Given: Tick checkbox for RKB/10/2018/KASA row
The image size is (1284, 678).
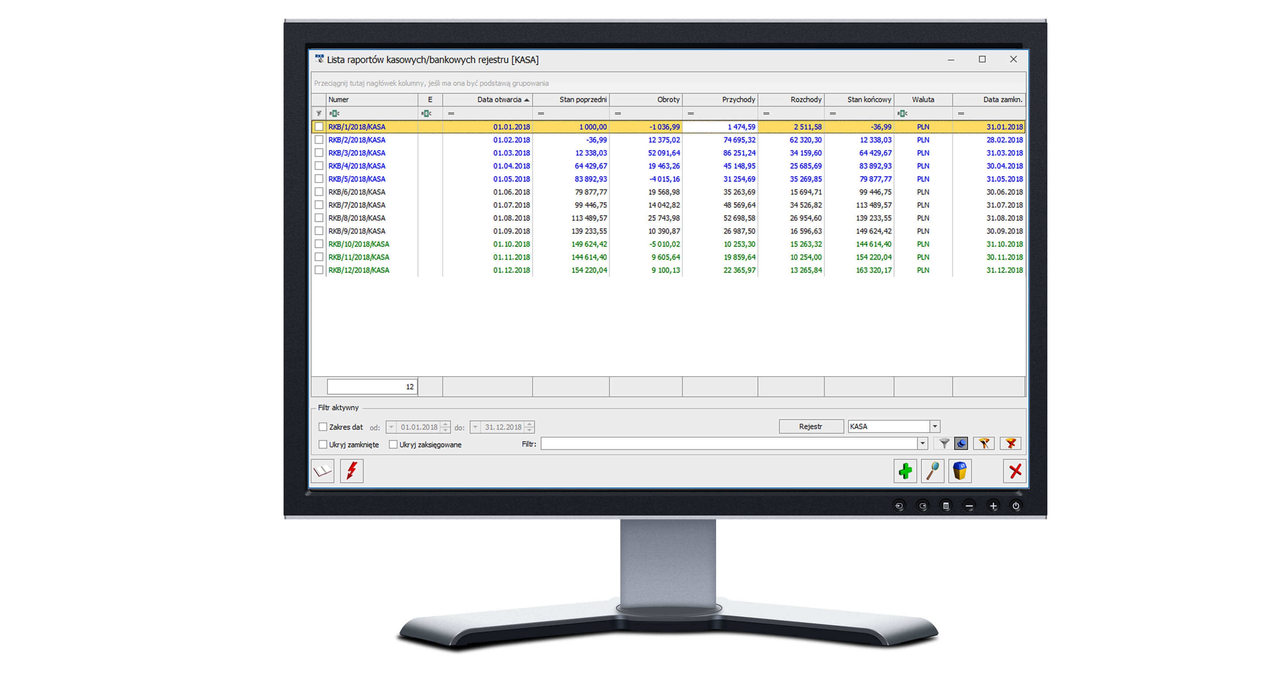Looking at the screenshot, I should click(319, 244).
